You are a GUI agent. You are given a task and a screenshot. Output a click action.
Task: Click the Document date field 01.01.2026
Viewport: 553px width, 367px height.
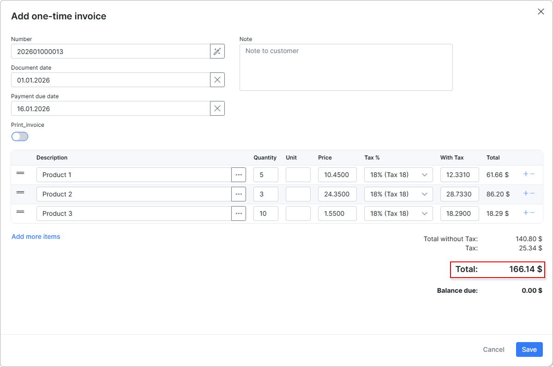pyautogui.click(x=110, y=80)
